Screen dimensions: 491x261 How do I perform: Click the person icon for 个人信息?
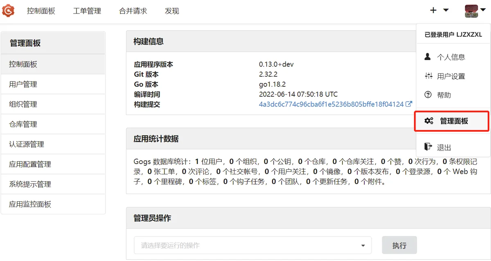428,57
